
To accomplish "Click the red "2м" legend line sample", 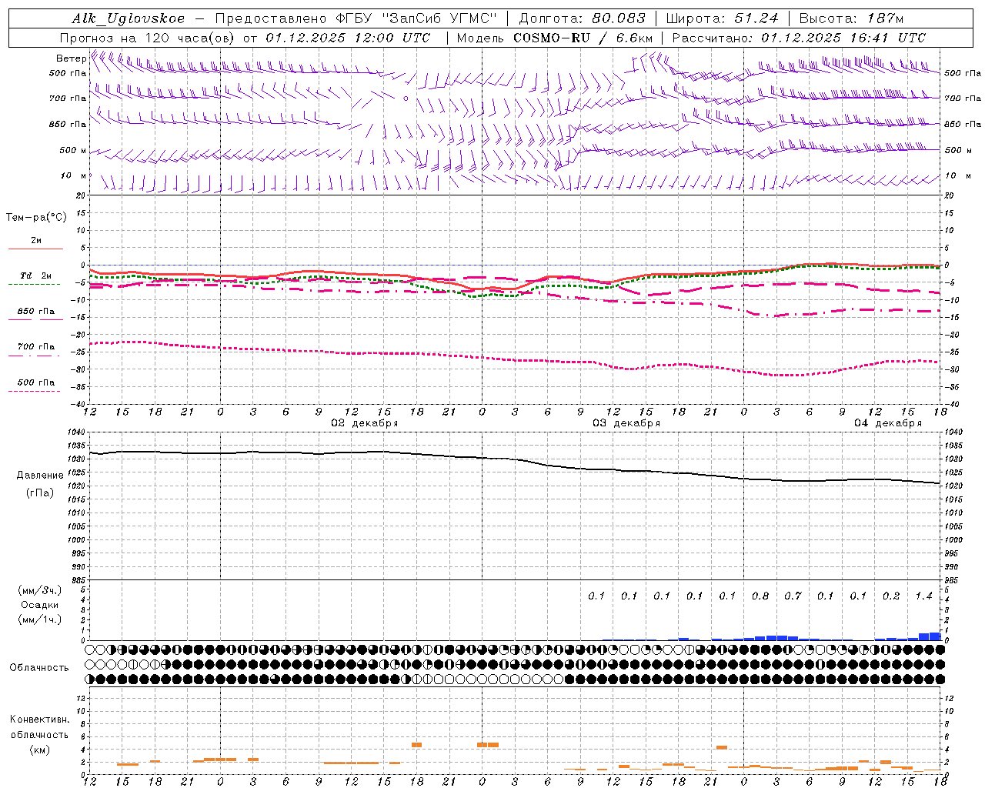I will tap(35, 249).
